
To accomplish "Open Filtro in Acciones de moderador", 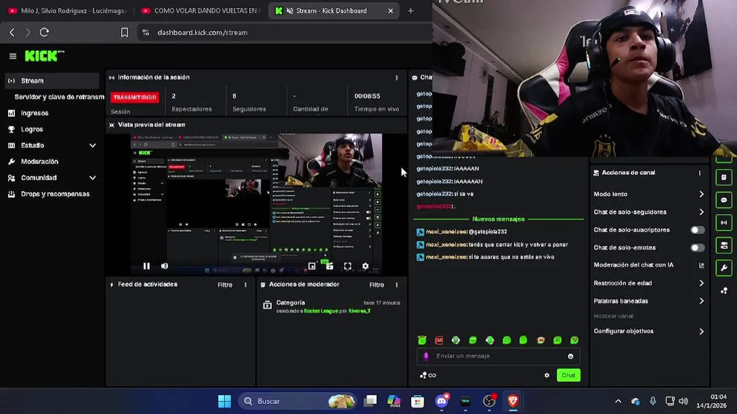I will click(x=377, y=285).
